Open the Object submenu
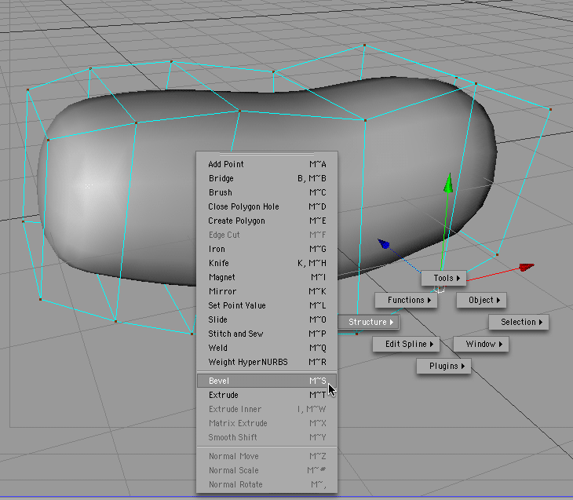The width and height of the screenshot is (573, 500). click(x=484, y=300)
